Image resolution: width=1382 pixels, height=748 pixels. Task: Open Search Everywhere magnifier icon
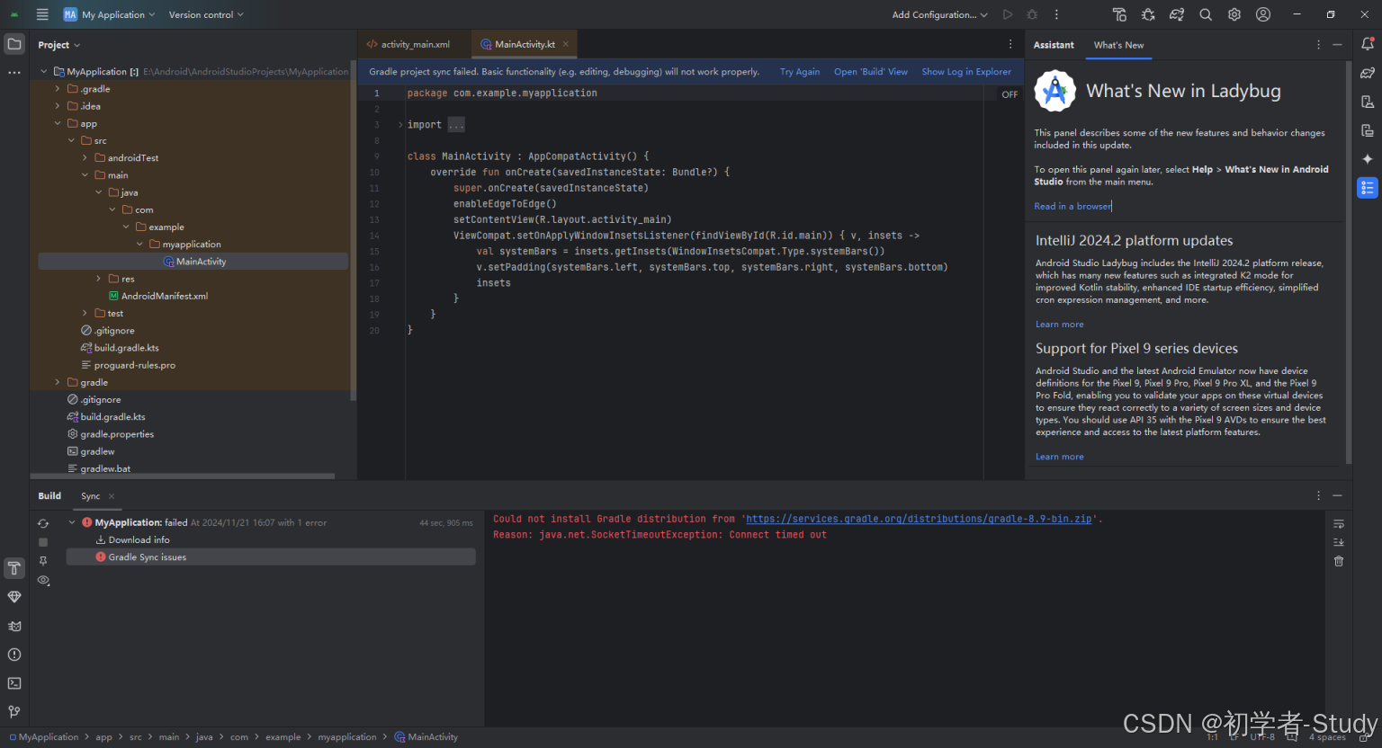click(x=1206, y=14)
